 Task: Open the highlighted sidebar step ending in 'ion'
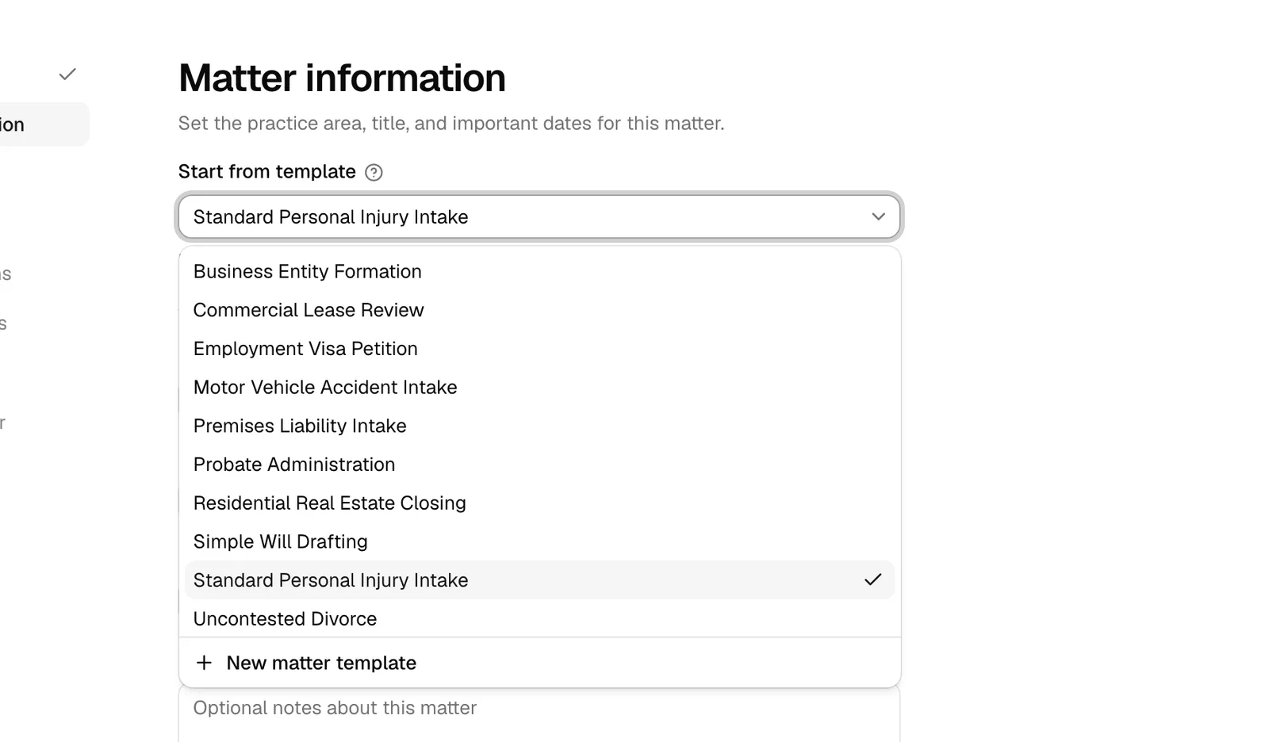coord(44,124)
